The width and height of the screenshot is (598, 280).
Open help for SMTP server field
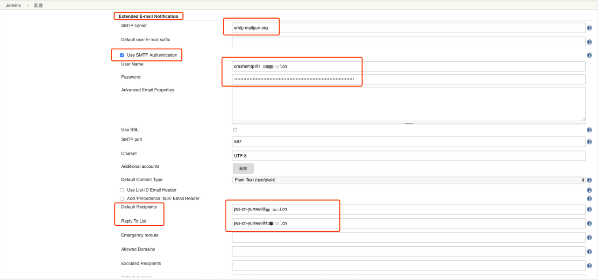(x=589, y=29)
